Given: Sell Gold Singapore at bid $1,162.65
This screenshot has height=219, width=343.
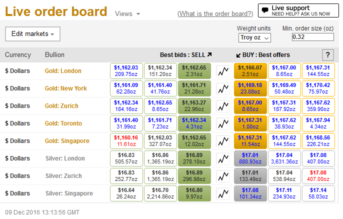Looking at the screenshot, I should (x=194, y=141).
